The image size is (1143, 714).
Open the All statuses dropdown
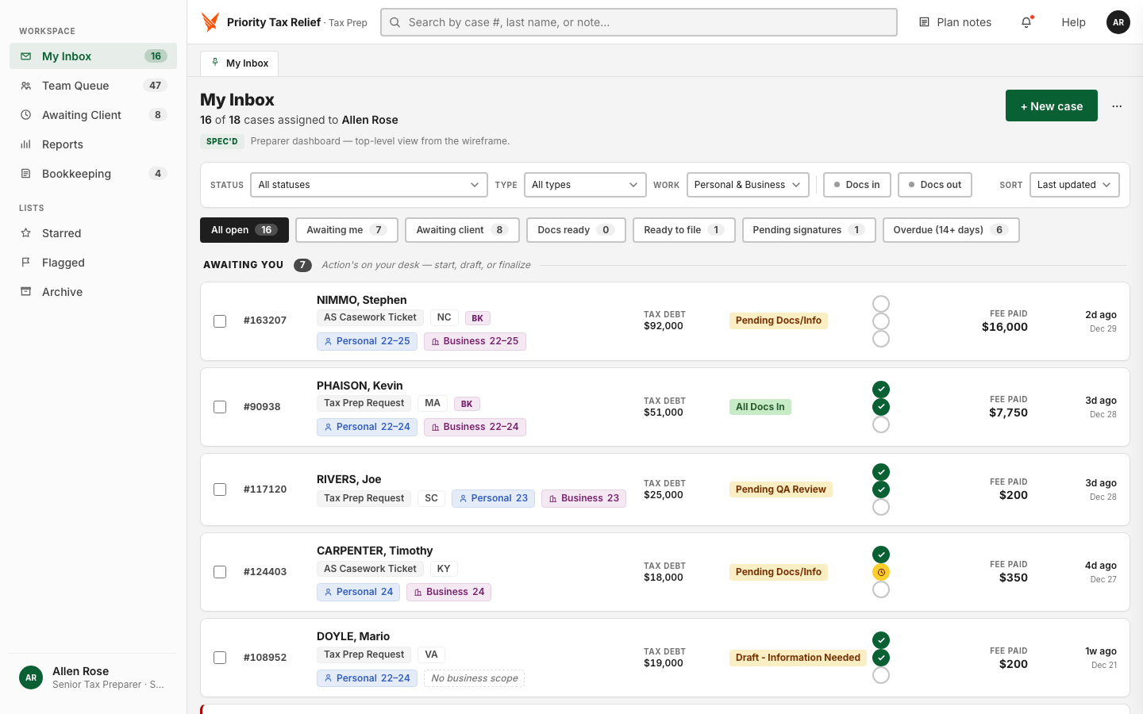369,185
